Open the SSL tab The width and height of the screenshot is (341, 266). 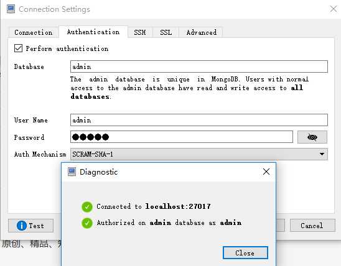(166, 32)
